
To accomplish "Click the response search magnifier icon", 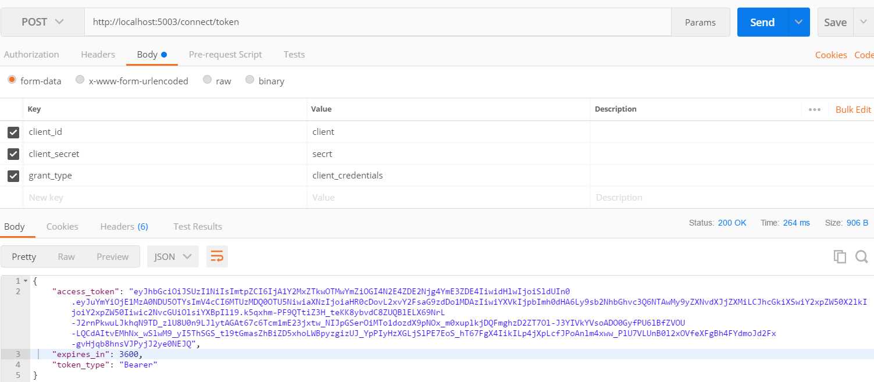I will point(862,256).
